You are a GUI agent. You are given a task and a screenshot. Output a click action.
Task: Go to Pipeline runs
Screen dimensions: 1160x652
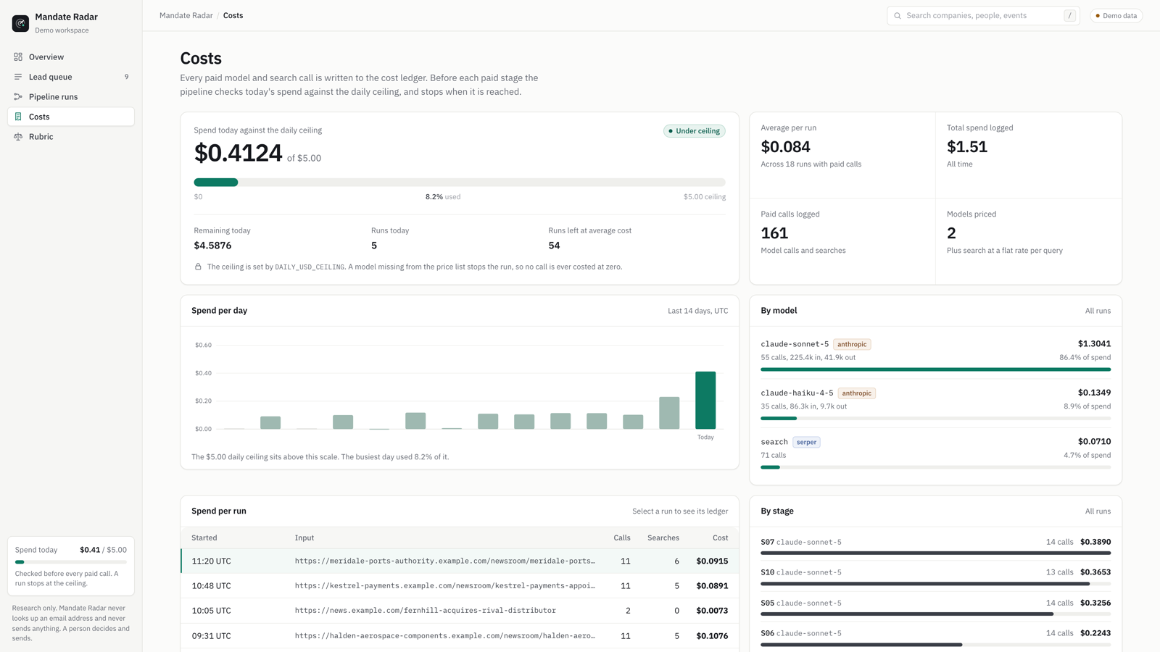(x=71, y=96)
